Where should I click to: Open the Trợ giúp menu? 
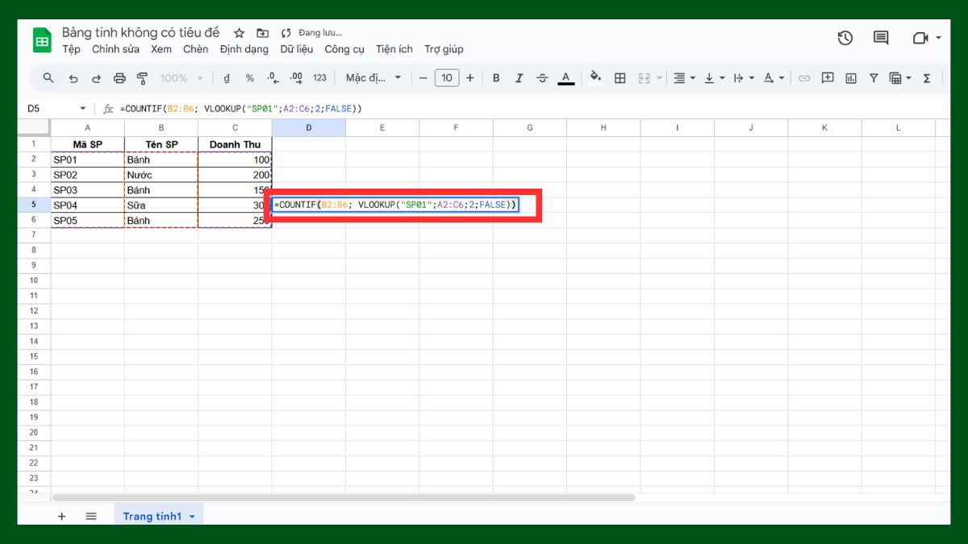(x=444, y=49)
